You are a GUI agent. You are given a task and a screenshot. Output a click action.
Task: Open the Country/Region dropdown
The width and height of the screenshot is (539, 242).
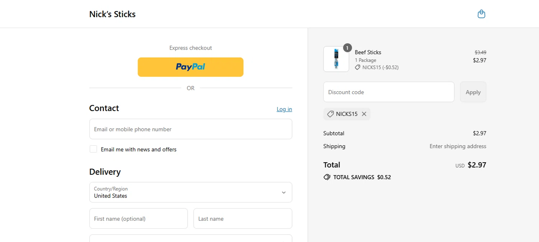[190, 192]
